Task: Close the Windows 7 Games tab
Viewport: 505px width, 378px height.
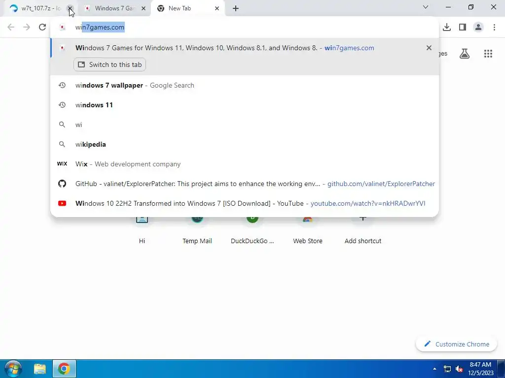Action: point(144,8)
